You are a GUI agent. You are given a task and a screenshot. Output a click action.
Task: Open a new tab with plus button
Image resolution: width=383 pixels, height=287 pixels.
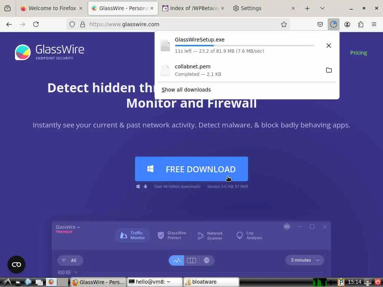click(x=307, y=8)
